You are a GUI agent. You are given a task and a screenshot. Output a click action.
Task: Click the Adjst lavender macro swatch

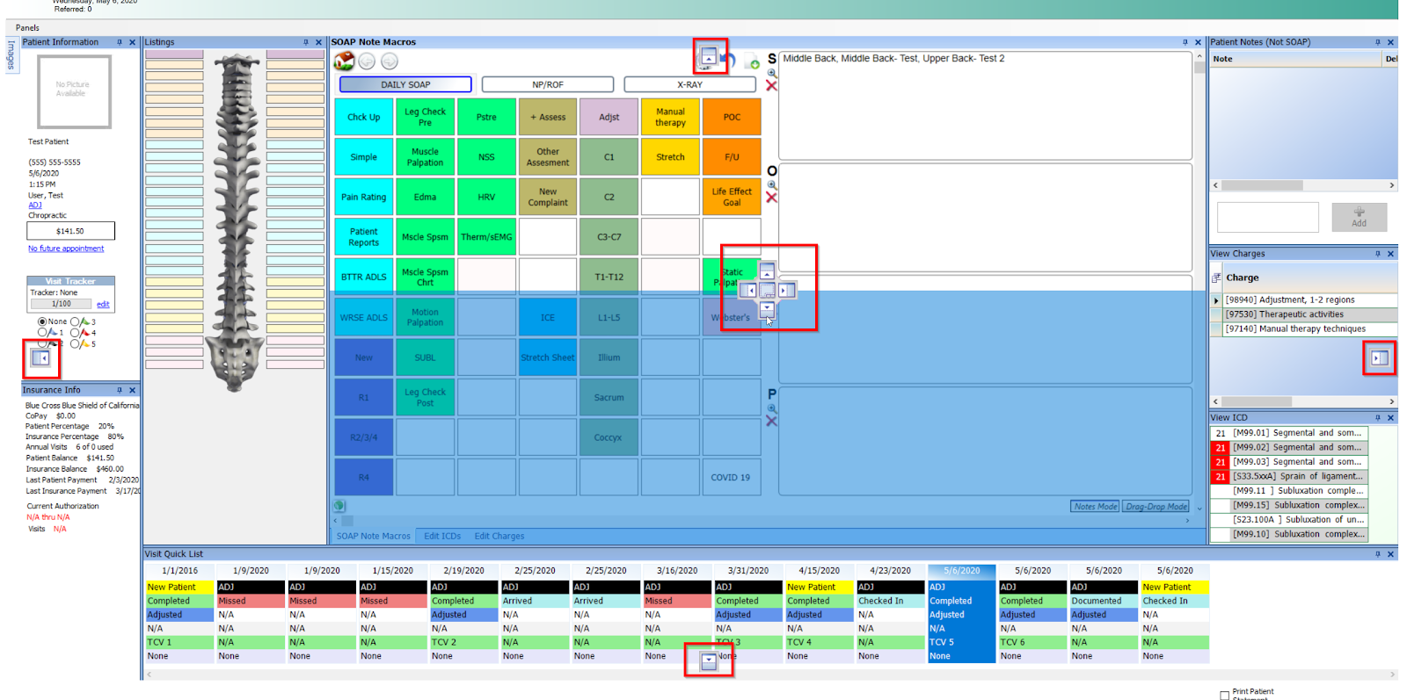pos(609,117)
